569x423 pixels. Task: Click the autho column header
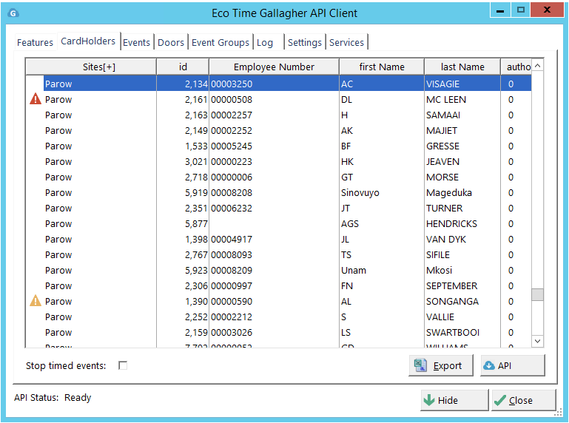click(x=516, y=67)
